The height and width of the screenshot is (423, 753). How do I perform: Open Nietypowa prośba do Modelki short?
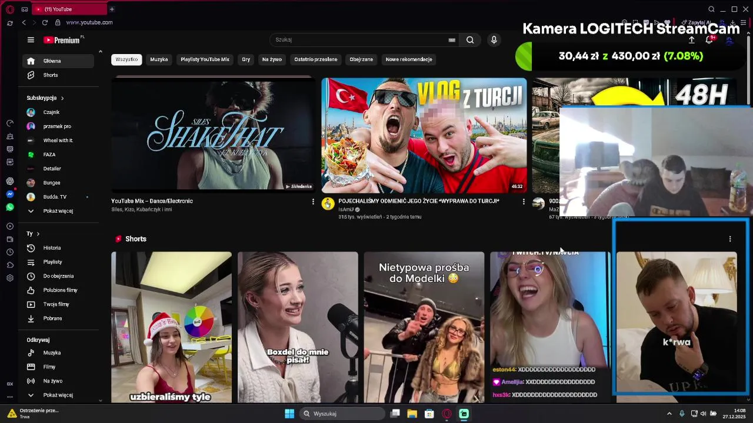(424, 327)
